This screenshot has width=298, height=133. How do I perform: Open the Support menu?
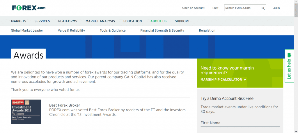[x=182, y=21]
